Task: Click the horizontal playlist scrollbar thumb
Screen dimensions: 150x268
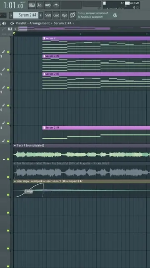Action: (22, 29)
